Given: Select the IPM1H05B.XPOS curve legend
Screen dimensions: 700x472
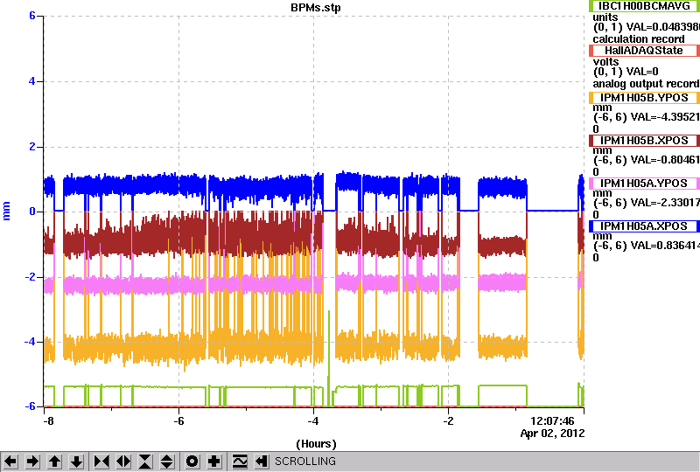Looking at the screenshot, I should (x=644, y=141).
